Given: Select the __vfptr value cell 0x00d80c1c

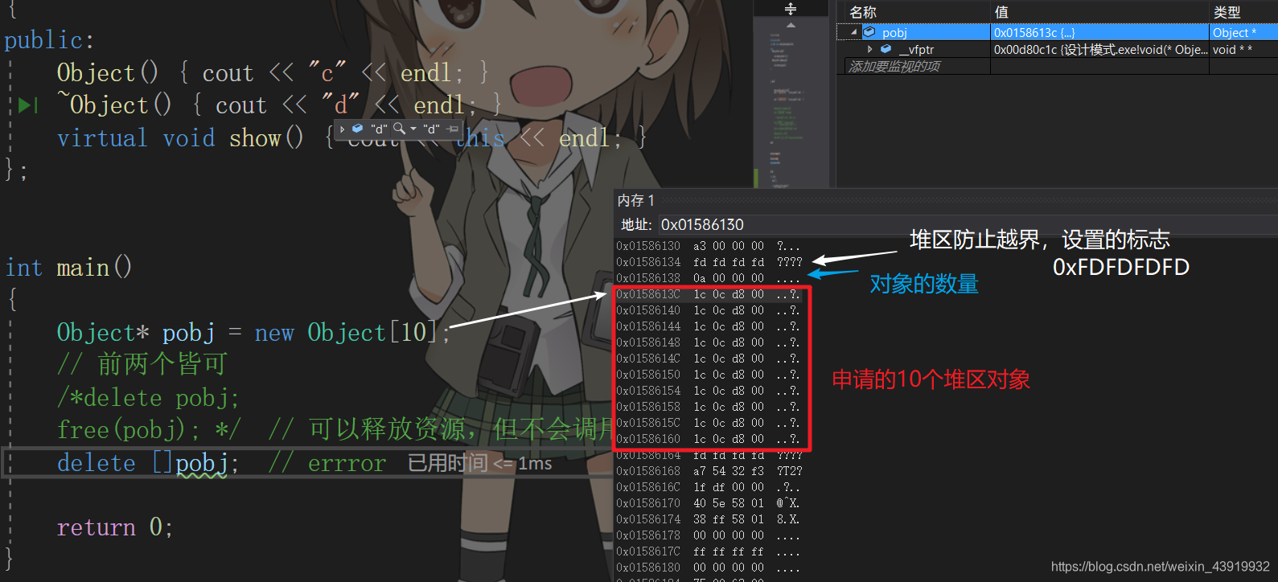Looking at the screenshot, I should pyautogui.click(x=1099, y=50).
